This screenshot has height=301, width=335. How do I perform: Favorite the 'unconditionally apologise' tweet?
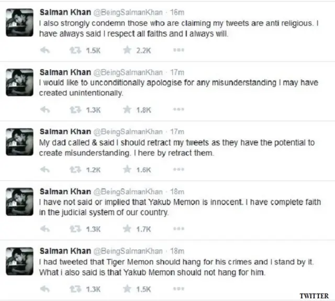(126, 110)
